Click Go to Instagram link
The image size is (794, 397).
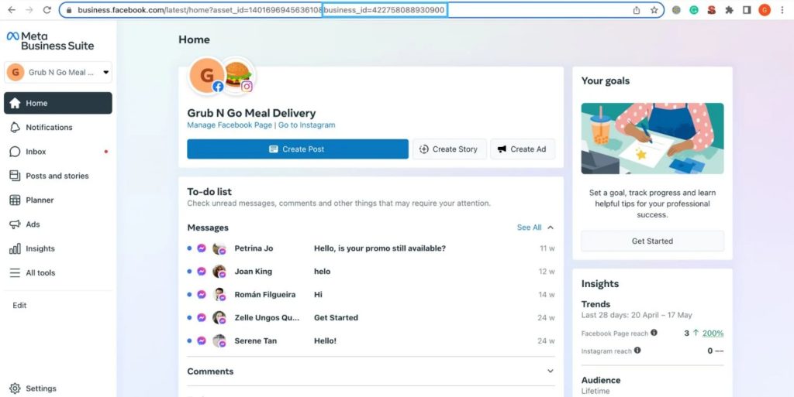coord(306,125)
